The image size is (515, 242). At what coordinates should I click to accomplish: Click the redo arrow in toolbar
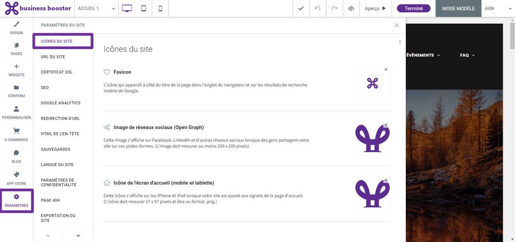334,8
